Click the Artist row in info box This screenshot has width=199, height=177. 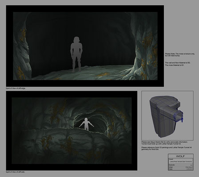[x=181, y=167]
